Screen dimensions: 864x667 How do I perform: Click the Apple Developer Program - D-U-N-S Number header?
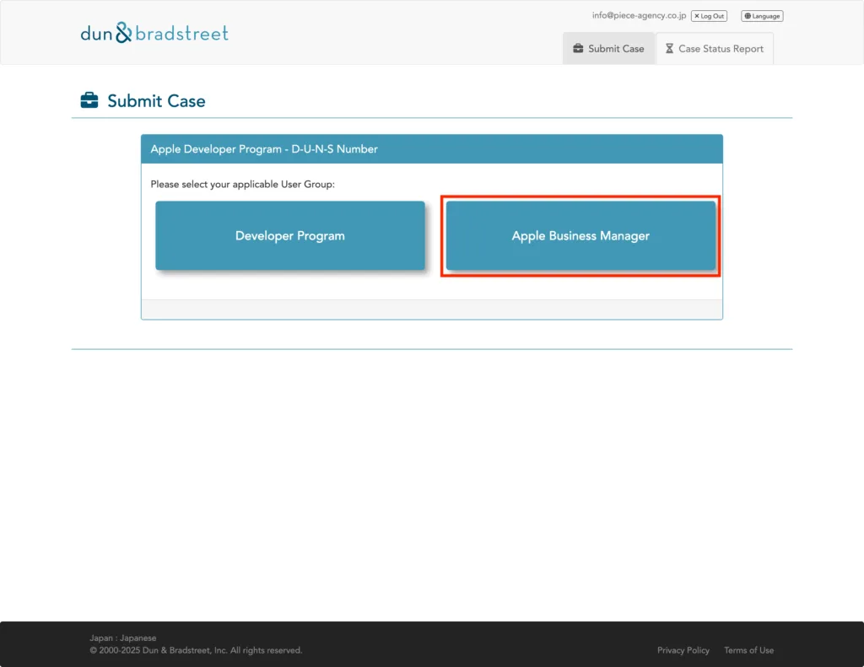click(432, 148)
